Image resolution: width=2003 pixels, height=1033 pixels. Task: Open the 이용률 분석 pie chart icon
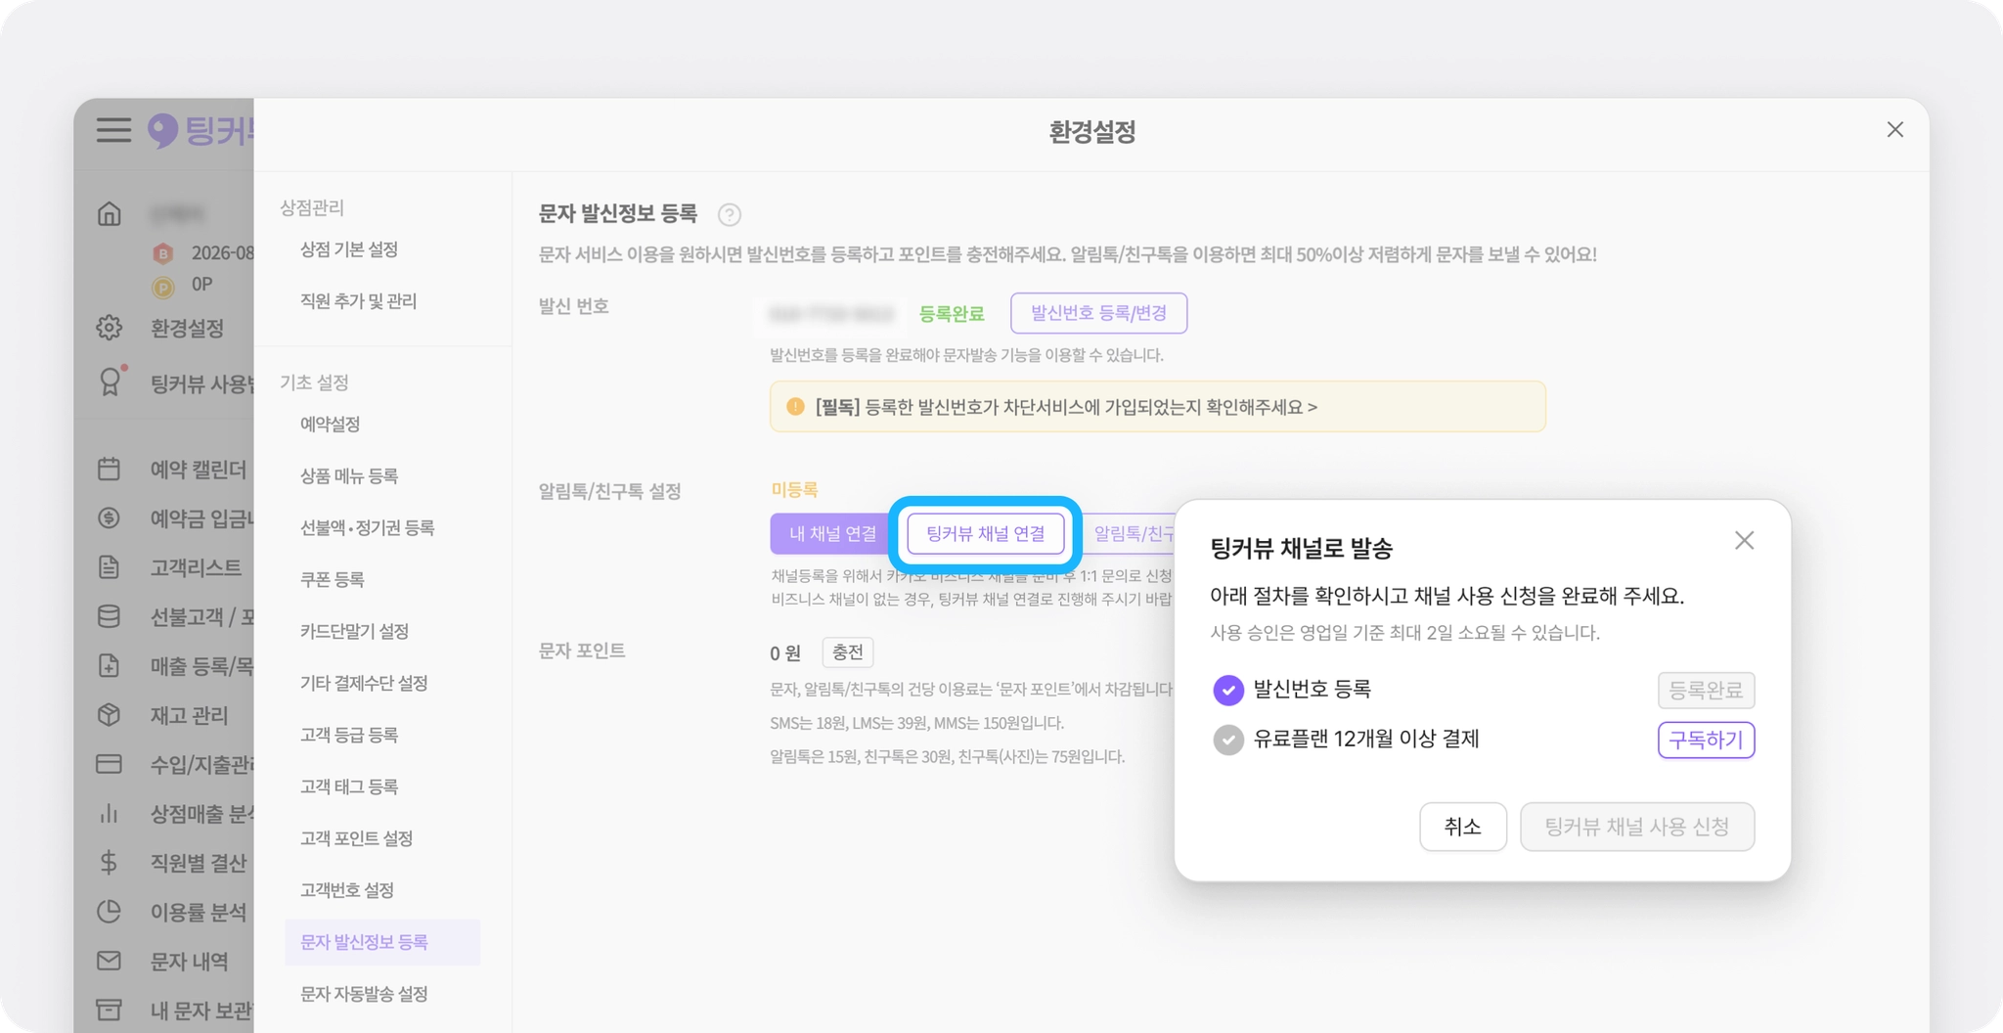(110, 912)
